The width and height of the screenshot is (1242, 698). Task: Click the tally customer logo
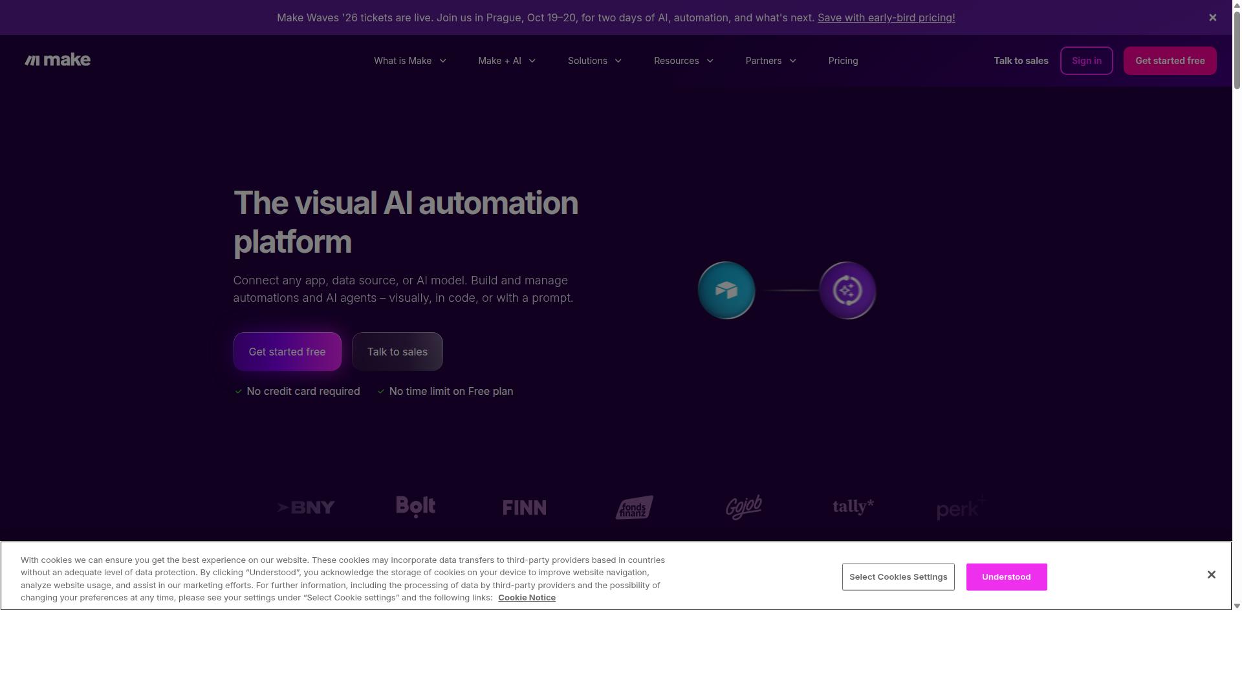point(853,507)
